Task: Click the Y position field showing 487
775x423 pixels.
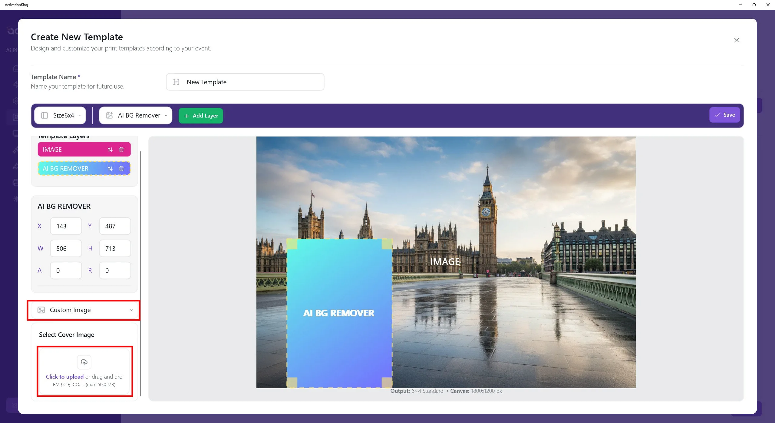Action: 115,226
